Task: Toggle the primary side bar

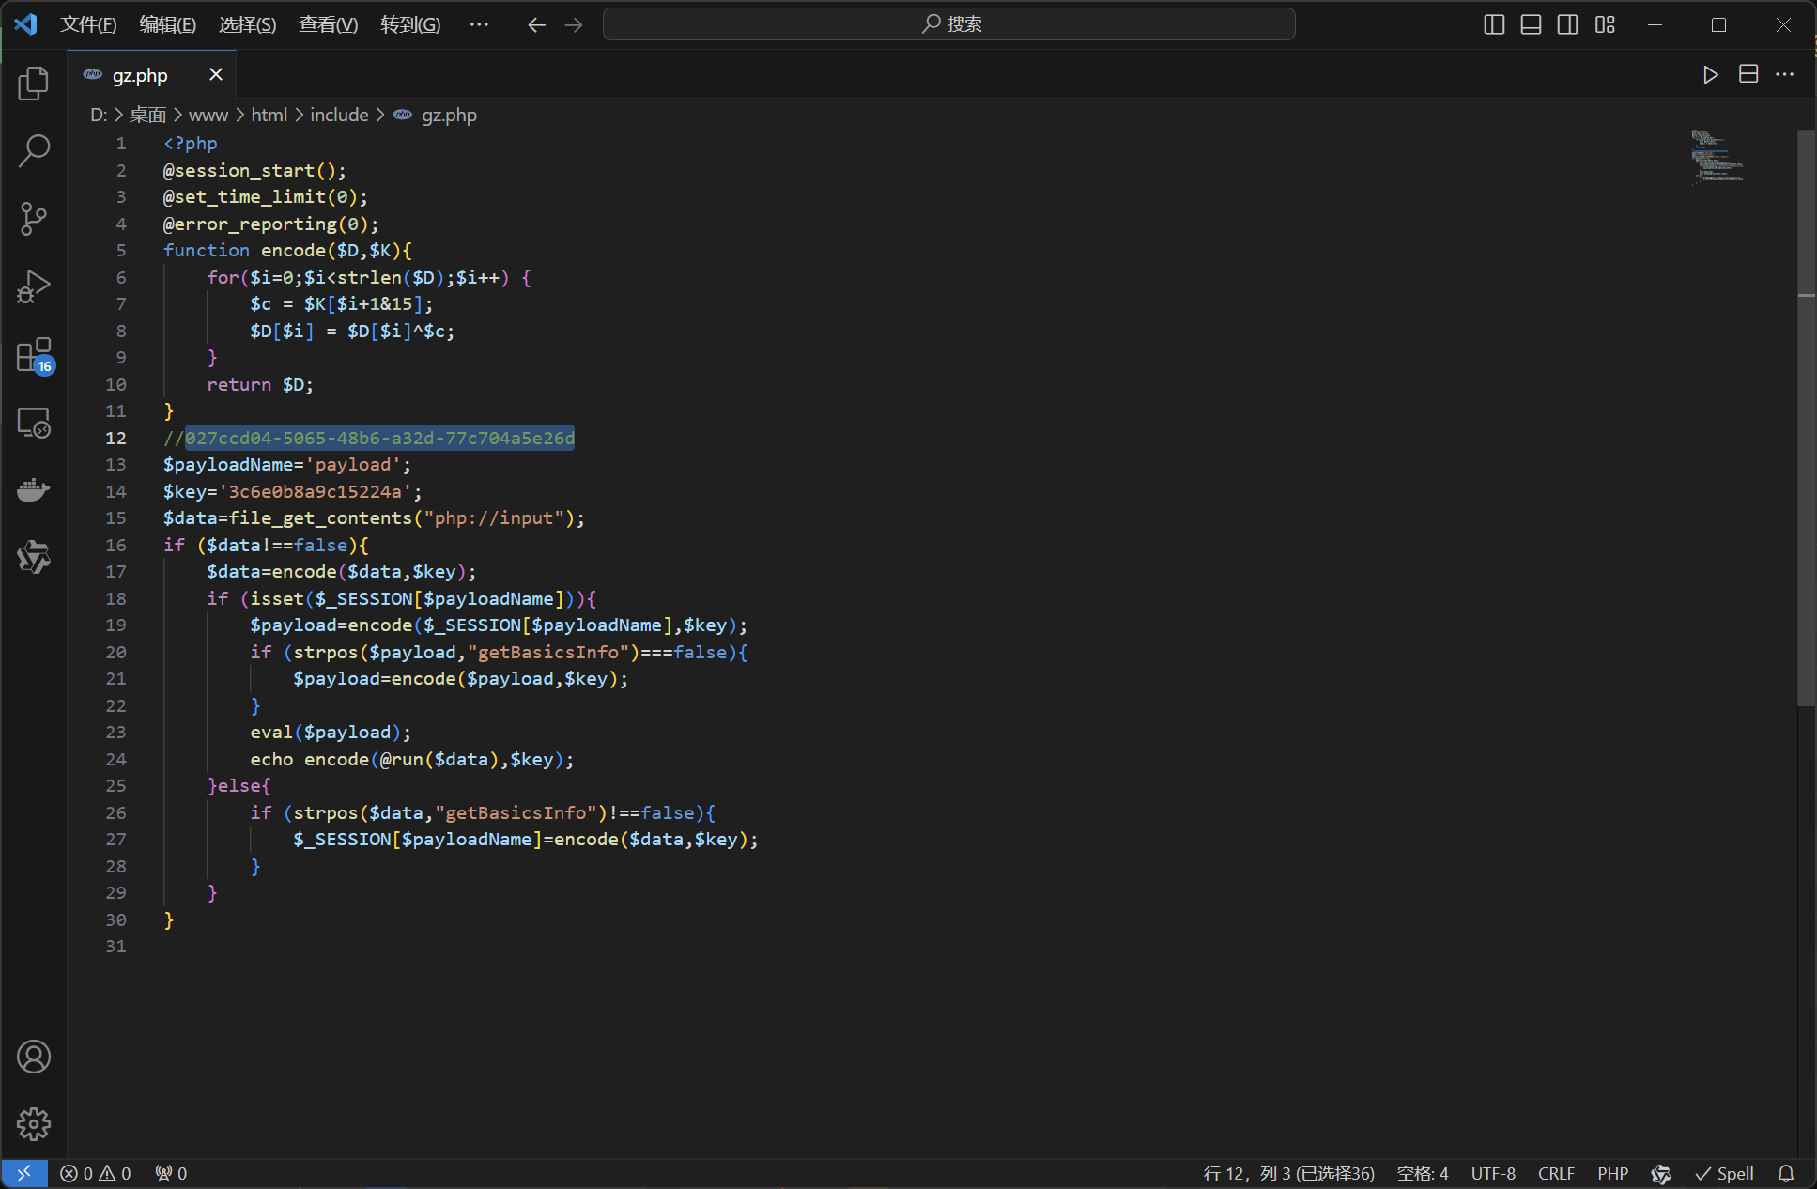Action: coord(1494,24)
